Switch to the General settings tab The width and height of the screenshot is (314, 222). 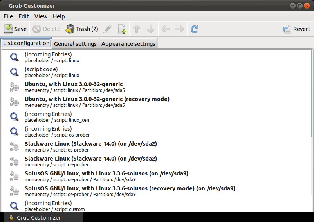(75, 43)
